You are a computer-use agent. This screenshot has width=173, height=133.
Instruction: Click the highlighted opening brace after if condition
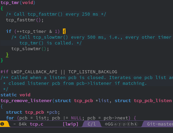[64, 31]
